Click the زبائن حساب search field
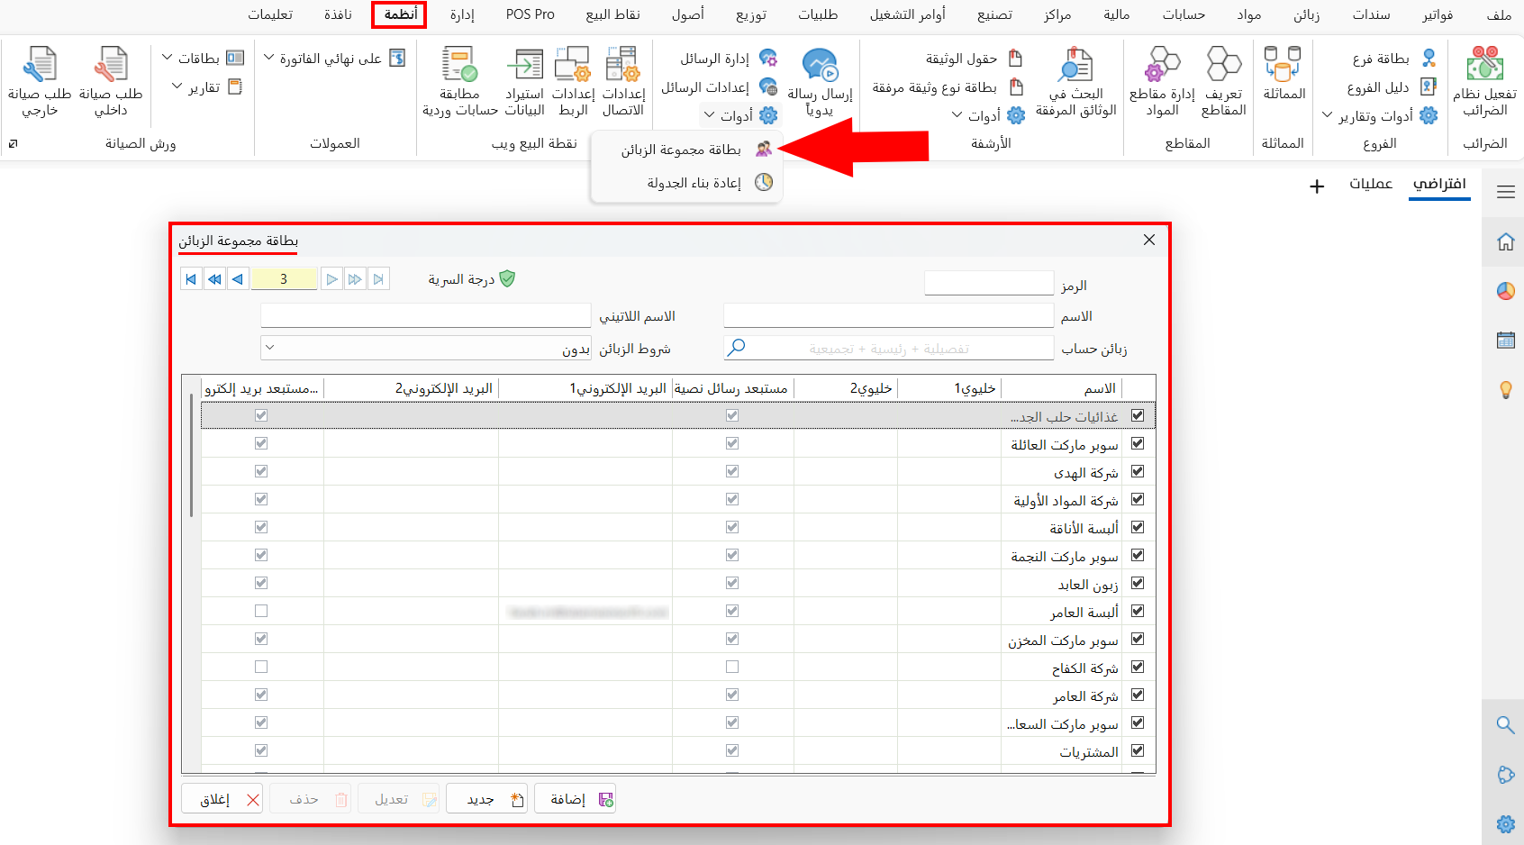Image resolution: width=1524 pixels, height=845 pixels. (888, 348)
